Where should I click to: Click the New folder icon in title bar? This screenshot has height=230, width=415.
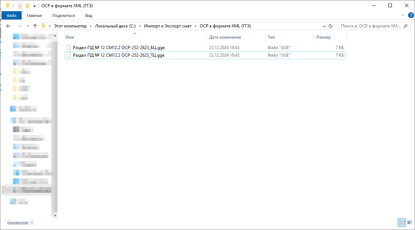coord(27,5)
